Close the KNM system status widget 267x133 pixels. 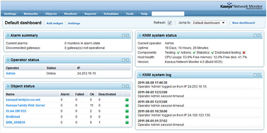[x=259, y=35]
